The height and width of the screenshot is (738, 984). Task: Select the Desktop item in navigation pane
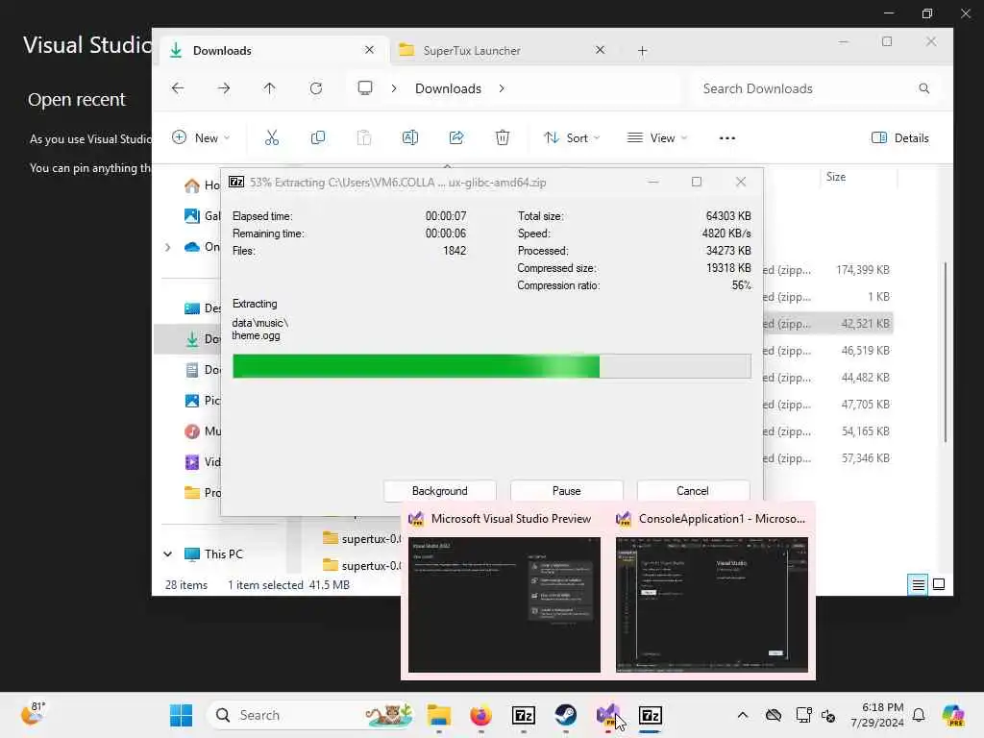point(202,308)
